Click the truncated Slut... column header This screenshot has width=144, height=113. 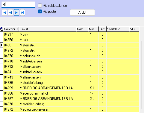click(134, 29)
